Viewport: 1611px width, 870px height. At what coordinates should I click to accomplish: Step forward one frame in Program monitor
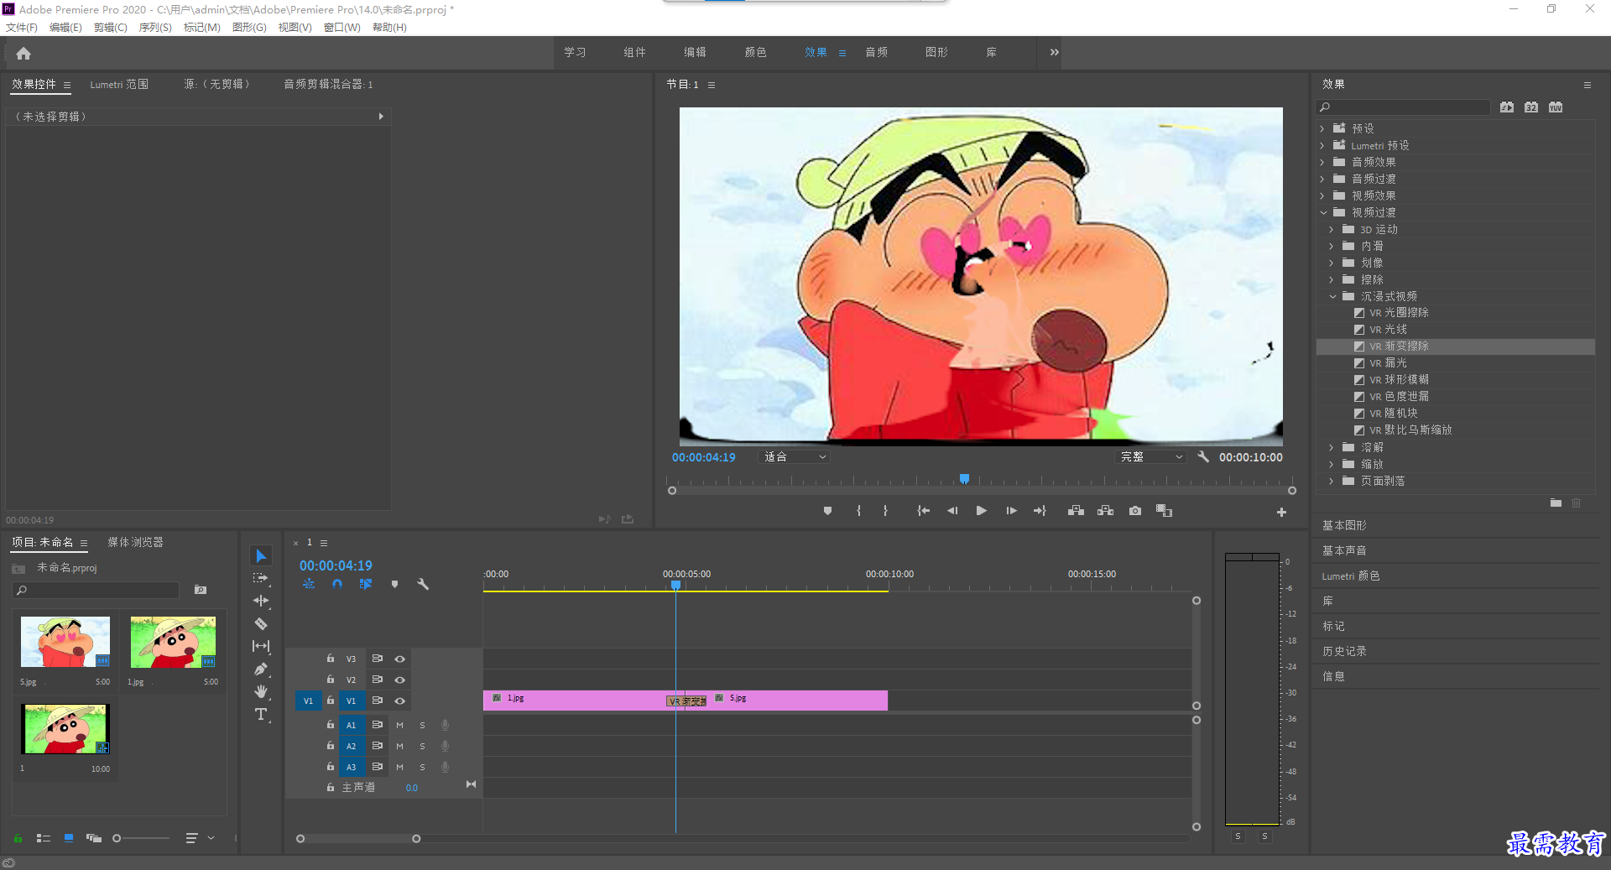(1011, 511)
